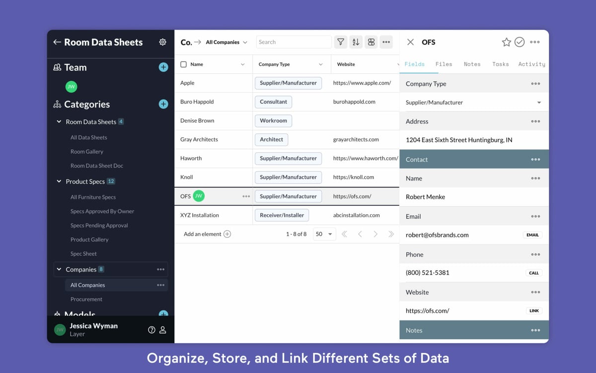Viewport: 596px width, 373px height.
Task: Mark OFS complete with checkmark circle
Action: [520, 42]
